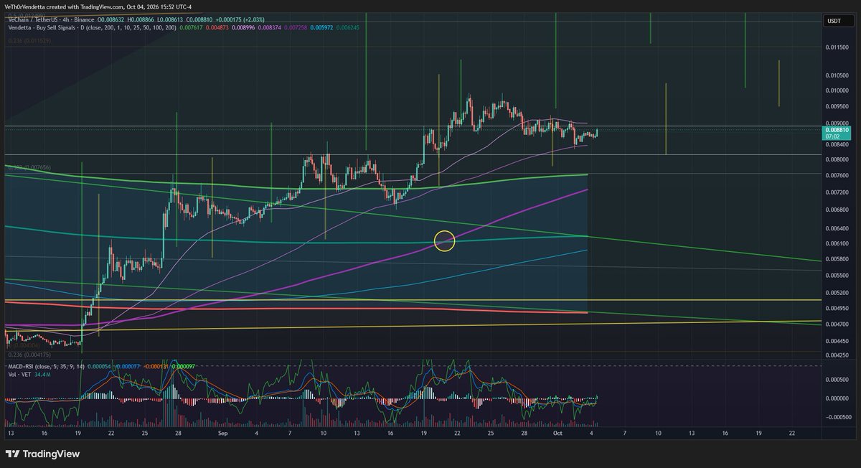861x468 pixels.
Task: Click the blue 0.005972 indicator value
Action: point(321,27)
